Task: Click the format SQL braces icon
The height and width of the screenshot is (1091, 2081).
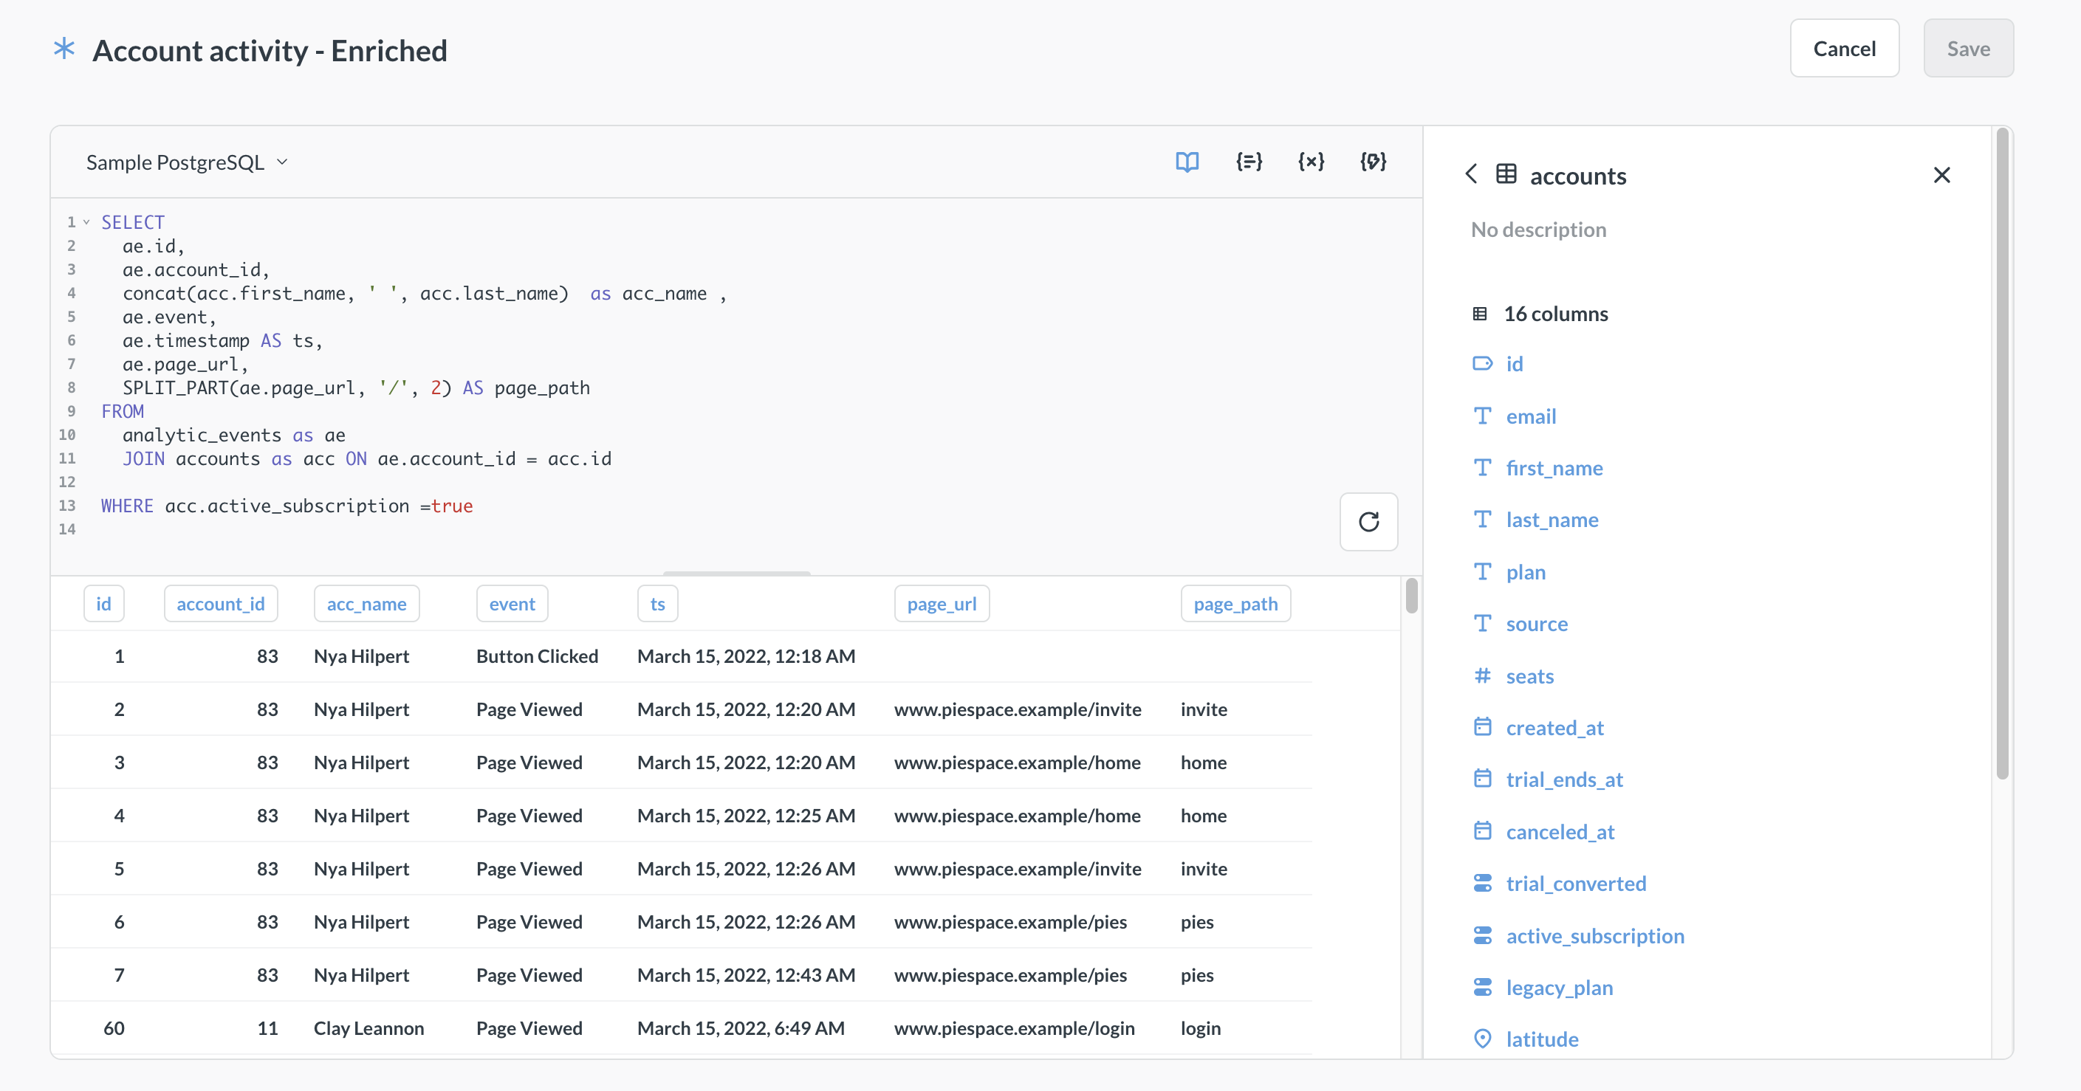Action: pyautogui.click(x=1249, y=162)
